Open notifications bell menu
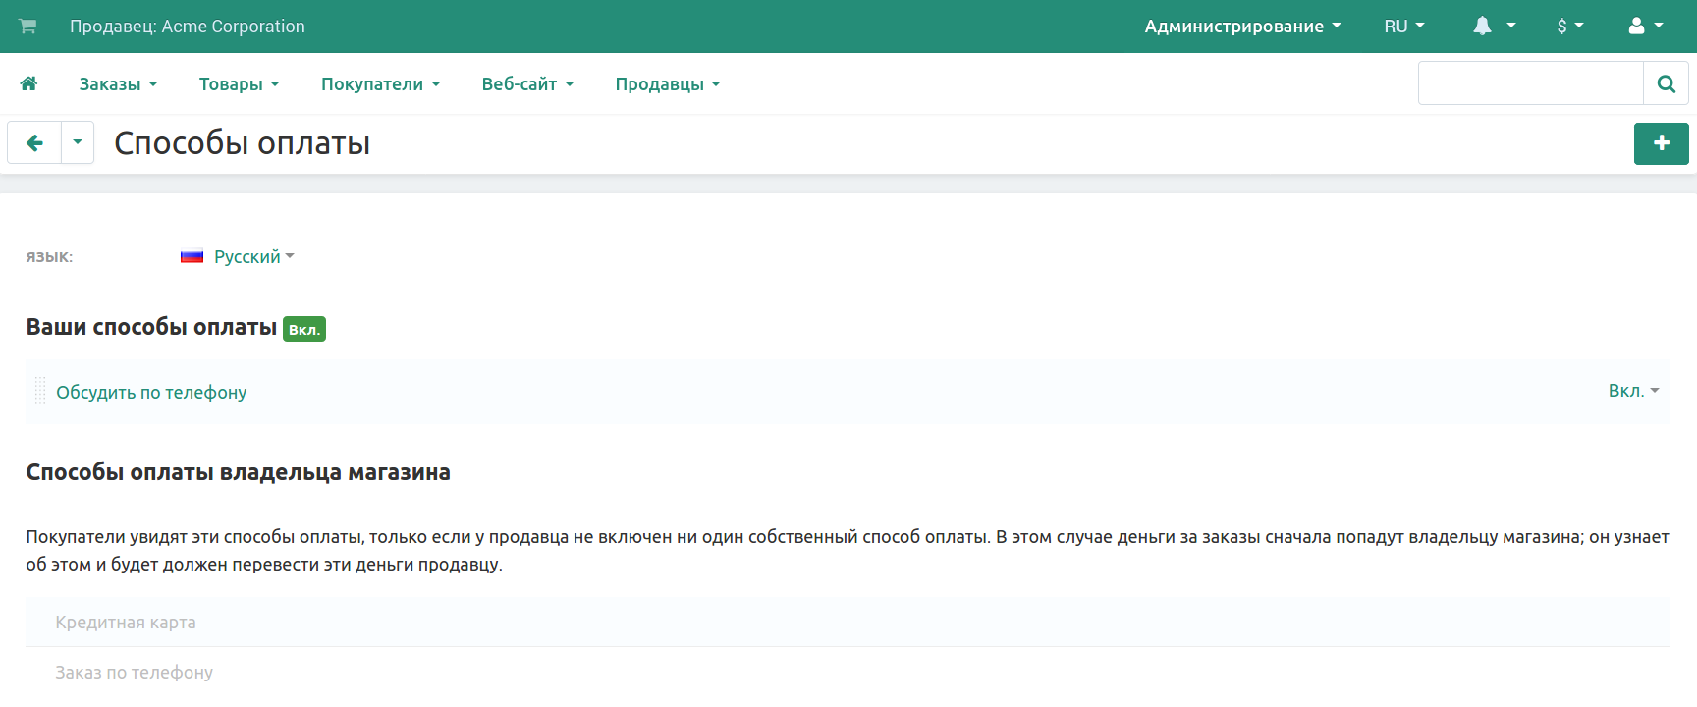This screenshot has width=1697, height=707. [1493, 27]
